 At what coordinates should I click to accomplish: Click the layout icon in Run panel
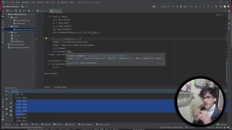point(7,109)
